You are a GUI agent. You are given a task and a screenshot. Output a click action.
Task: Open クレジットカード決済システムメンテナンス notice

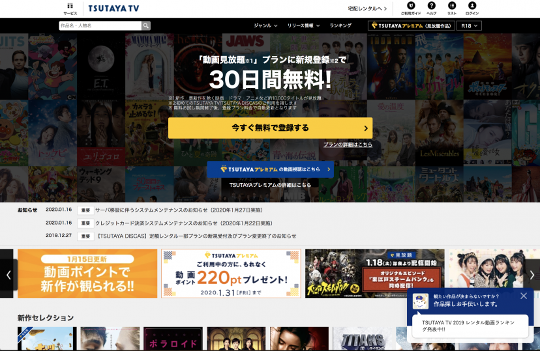[184, 223]
